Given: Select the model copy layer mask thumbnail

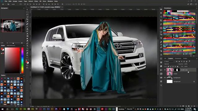Looking at the screenshot, I should (x=177, y=70).
